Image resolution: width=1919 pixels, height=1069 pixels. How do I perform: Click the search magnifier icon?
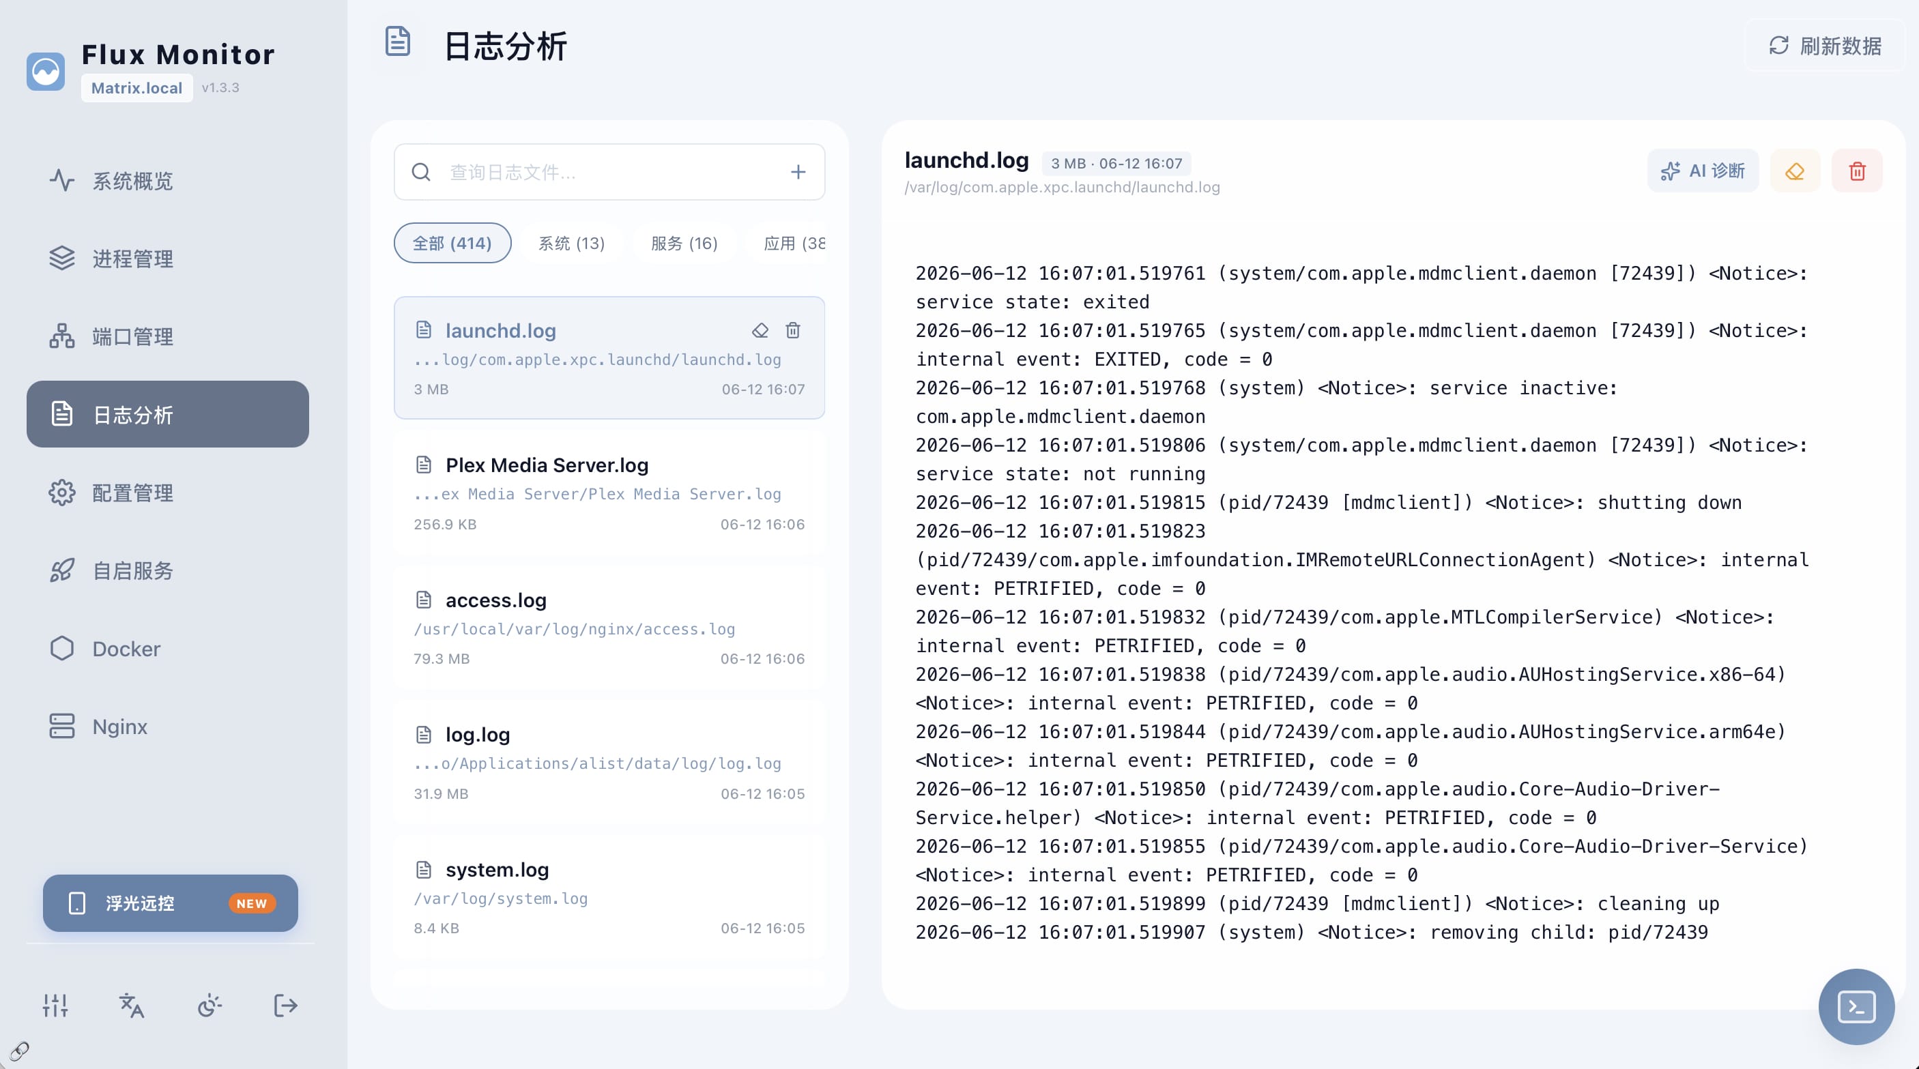click(x=421, y=172)
